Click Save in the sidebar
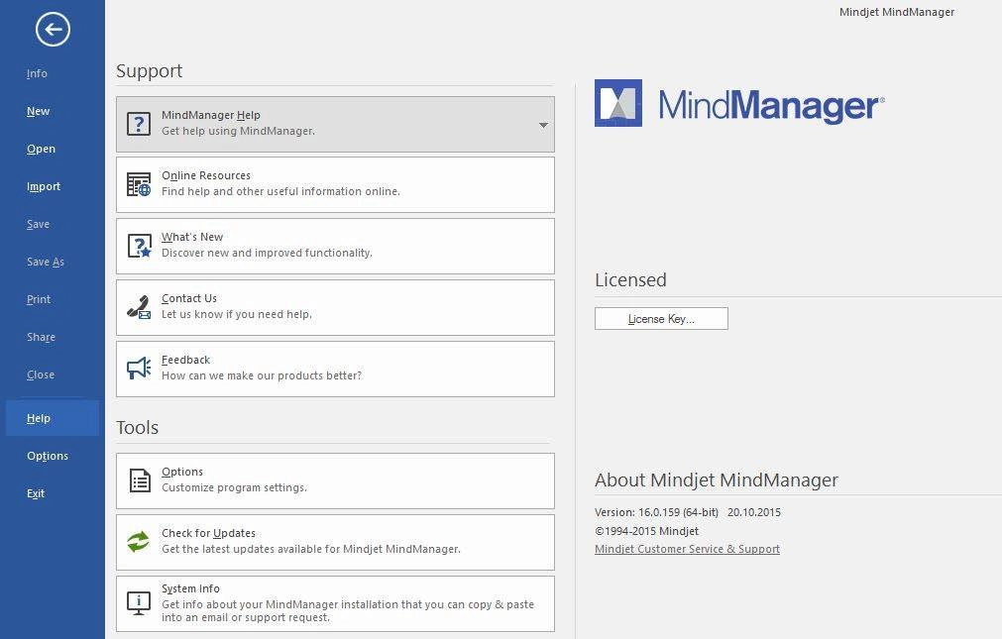Viewport: 1002px width, 639px height. (39, 224)
